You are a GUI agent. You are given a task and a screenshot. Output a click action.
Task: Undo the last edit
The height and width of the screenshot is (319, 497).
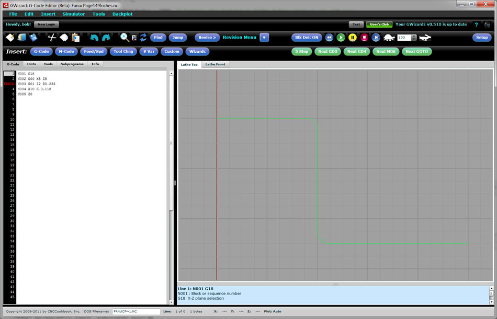[x=93, y=37]
